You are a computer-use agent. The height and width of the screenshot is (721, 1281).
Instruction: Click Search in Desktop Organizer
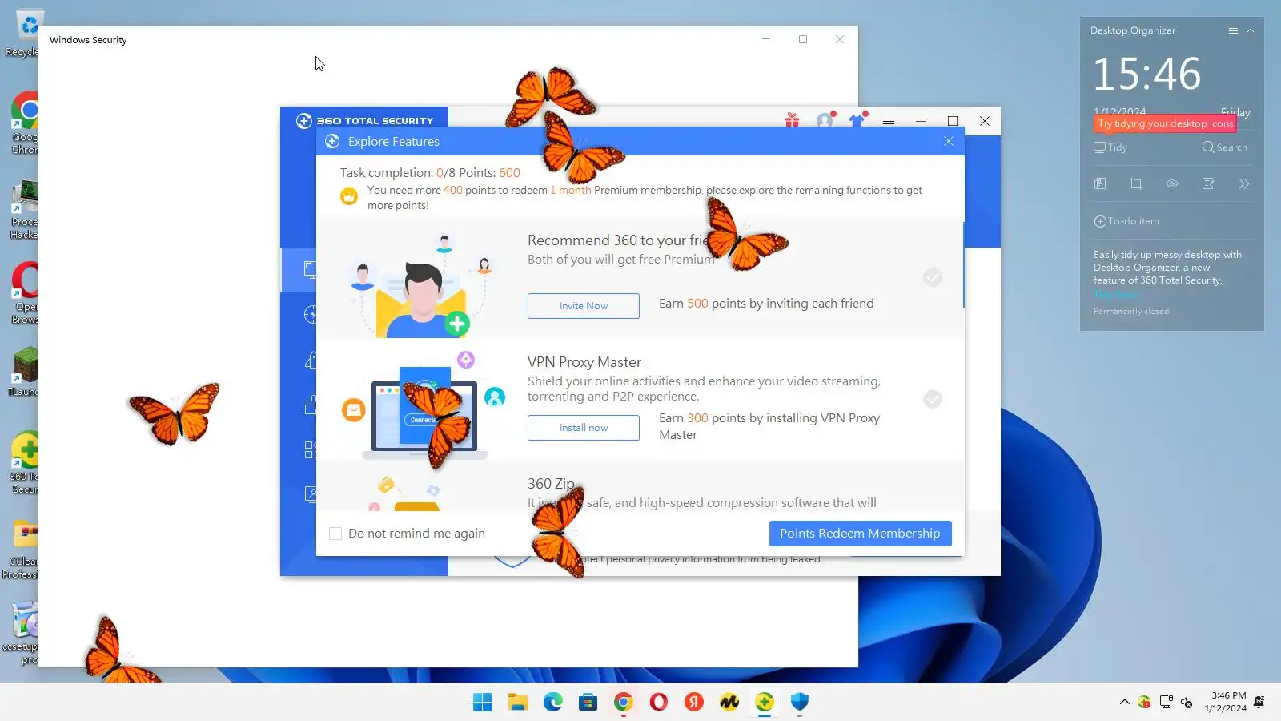tap(1225, 147)
